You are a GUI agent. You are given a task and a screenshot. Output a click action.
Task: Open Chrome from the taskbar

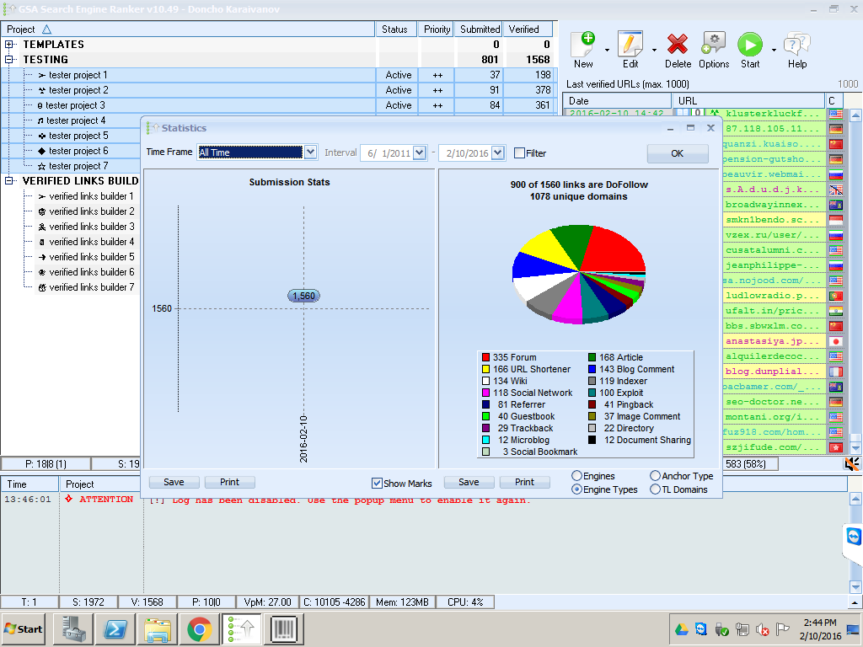coord(199,629)
